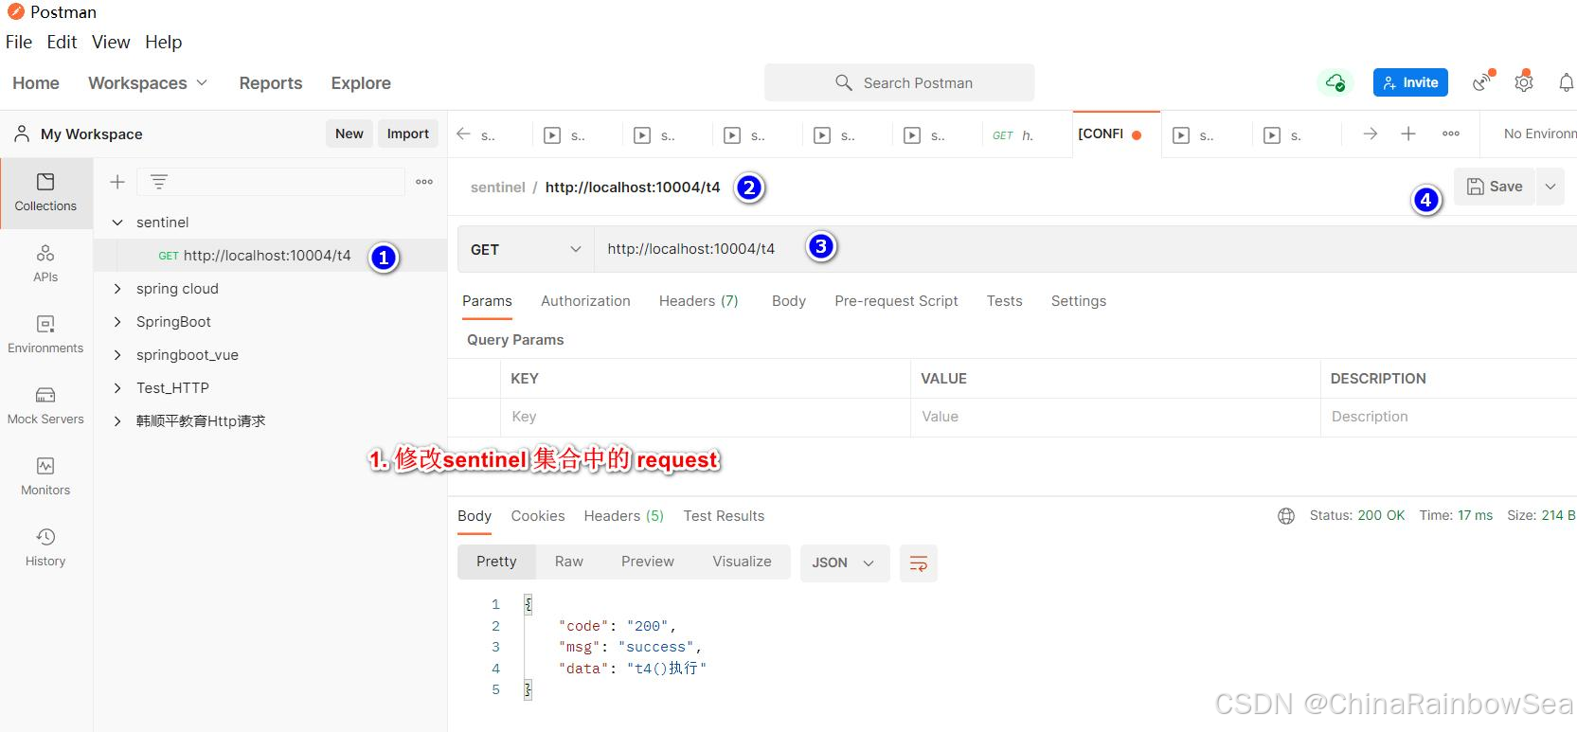Select the Raw response view

pyautogui.click(x=568, y=562)
